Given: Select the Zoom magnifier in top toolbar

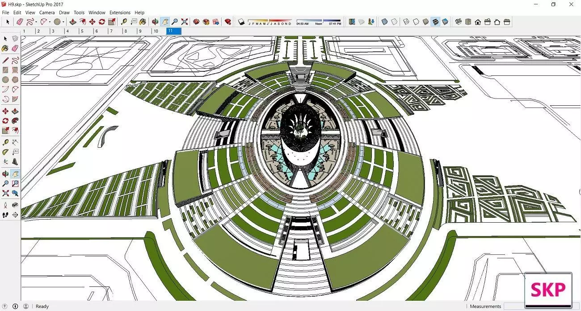Looking at the screenshot, I should pos(175,21).
